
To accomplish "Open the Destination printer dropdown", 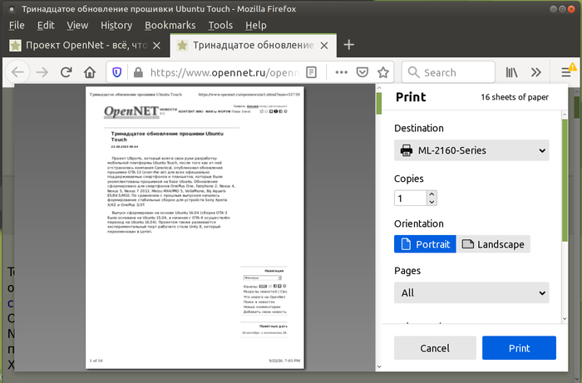I will (471, 150).
